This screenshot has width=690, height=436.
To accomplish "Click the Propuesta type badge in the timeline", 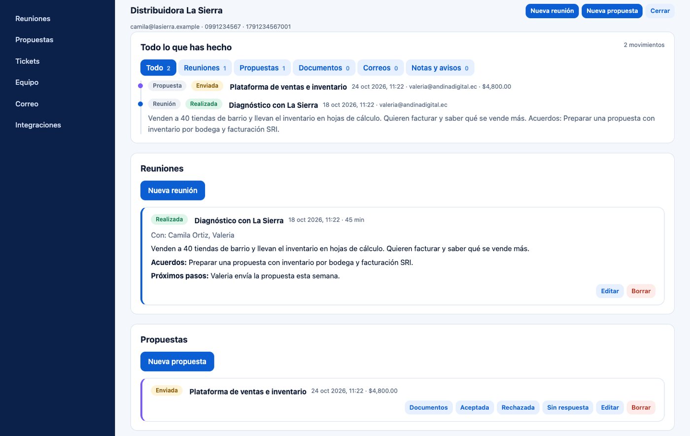I will (167, 86).
